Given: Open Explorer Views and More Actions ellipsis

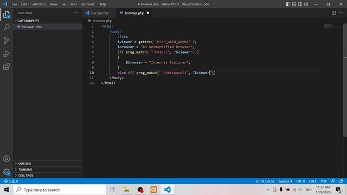Looking at the screenshot, I should 76,13.
